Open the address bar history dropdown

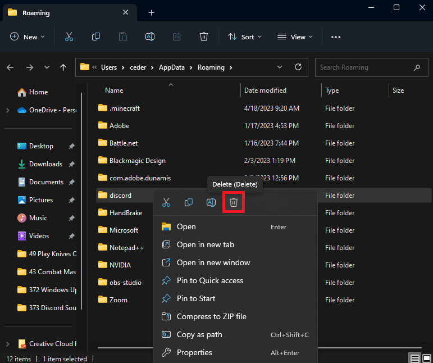(x=280, y=67)
